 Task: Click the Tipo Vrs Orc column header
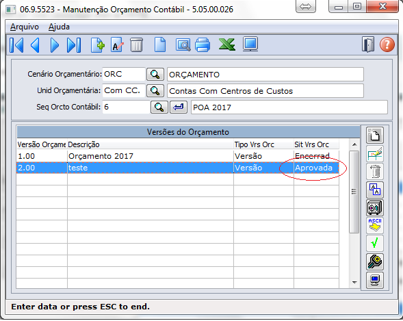click(263, 144)
